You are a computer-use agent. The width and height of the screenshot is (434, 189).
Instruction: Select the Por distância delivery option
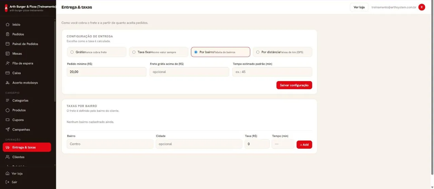(x=282, y=52)
